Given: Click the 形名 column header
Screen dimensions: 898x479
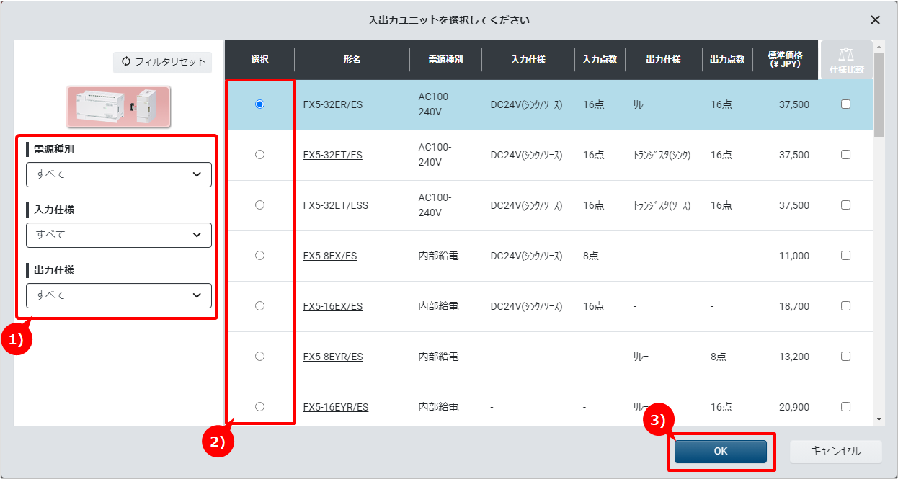Looking at the screenshot, I should 352,60.
